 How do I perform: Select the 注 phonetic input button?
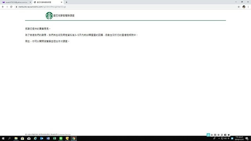pyautogui.click(x=212, y=135)
